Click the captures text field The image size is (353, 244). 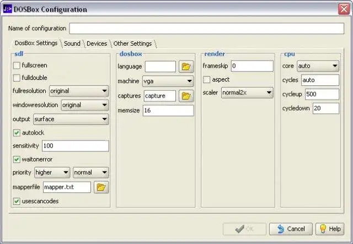click(x=160, y=96)
